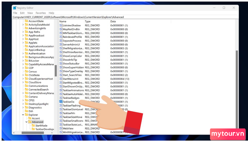Screen dimensions: 248x143
Task: Click the TaskbarSmallIcons value icon
Action: 61,121
